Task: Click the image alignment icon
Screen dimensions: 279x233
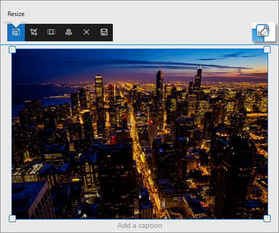Action: [x=69, y=33]
